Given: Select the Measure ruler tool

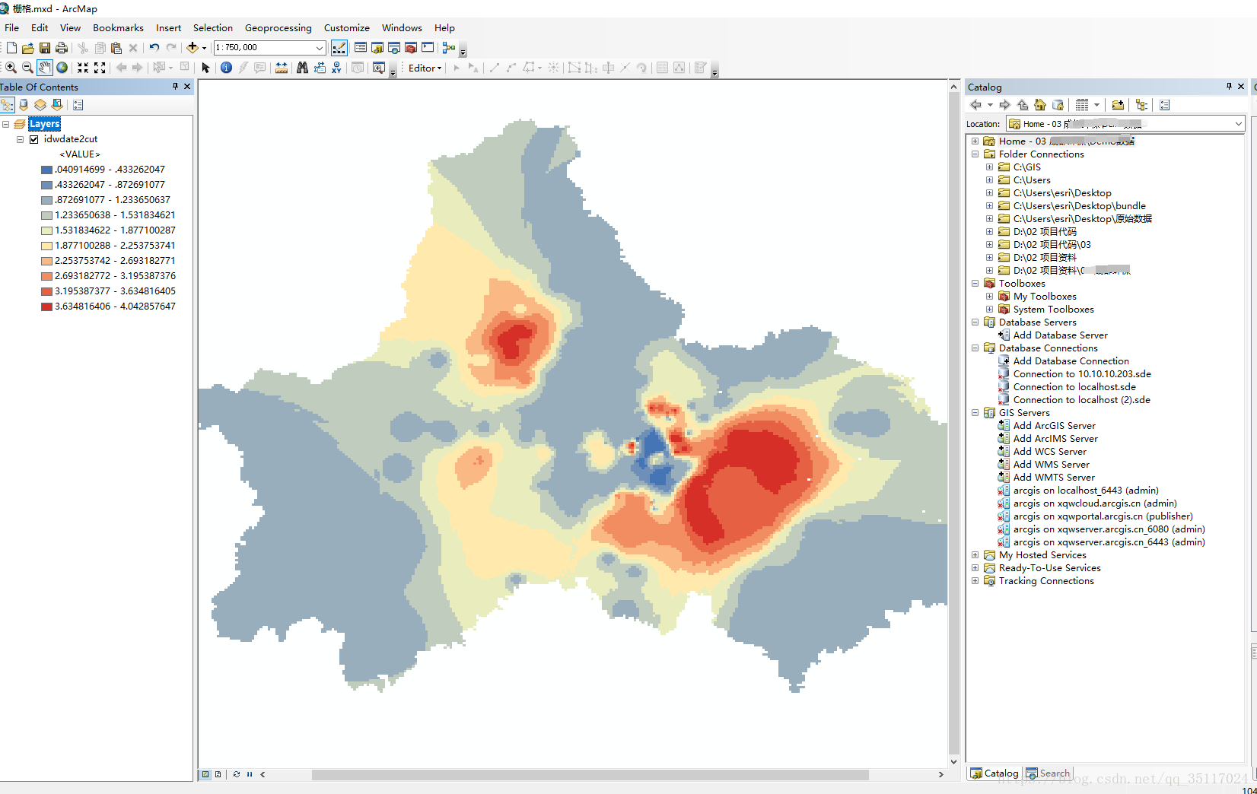Looking at the screenshot, I should pyautogui.click(x=282, y=68).
